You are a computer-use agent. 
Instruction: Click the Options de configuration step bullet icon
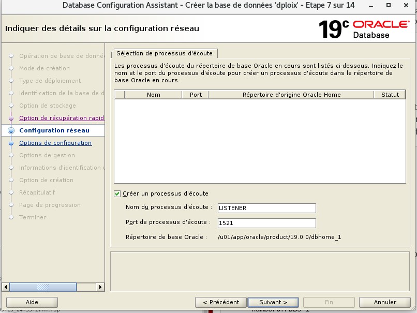(11, 143)
